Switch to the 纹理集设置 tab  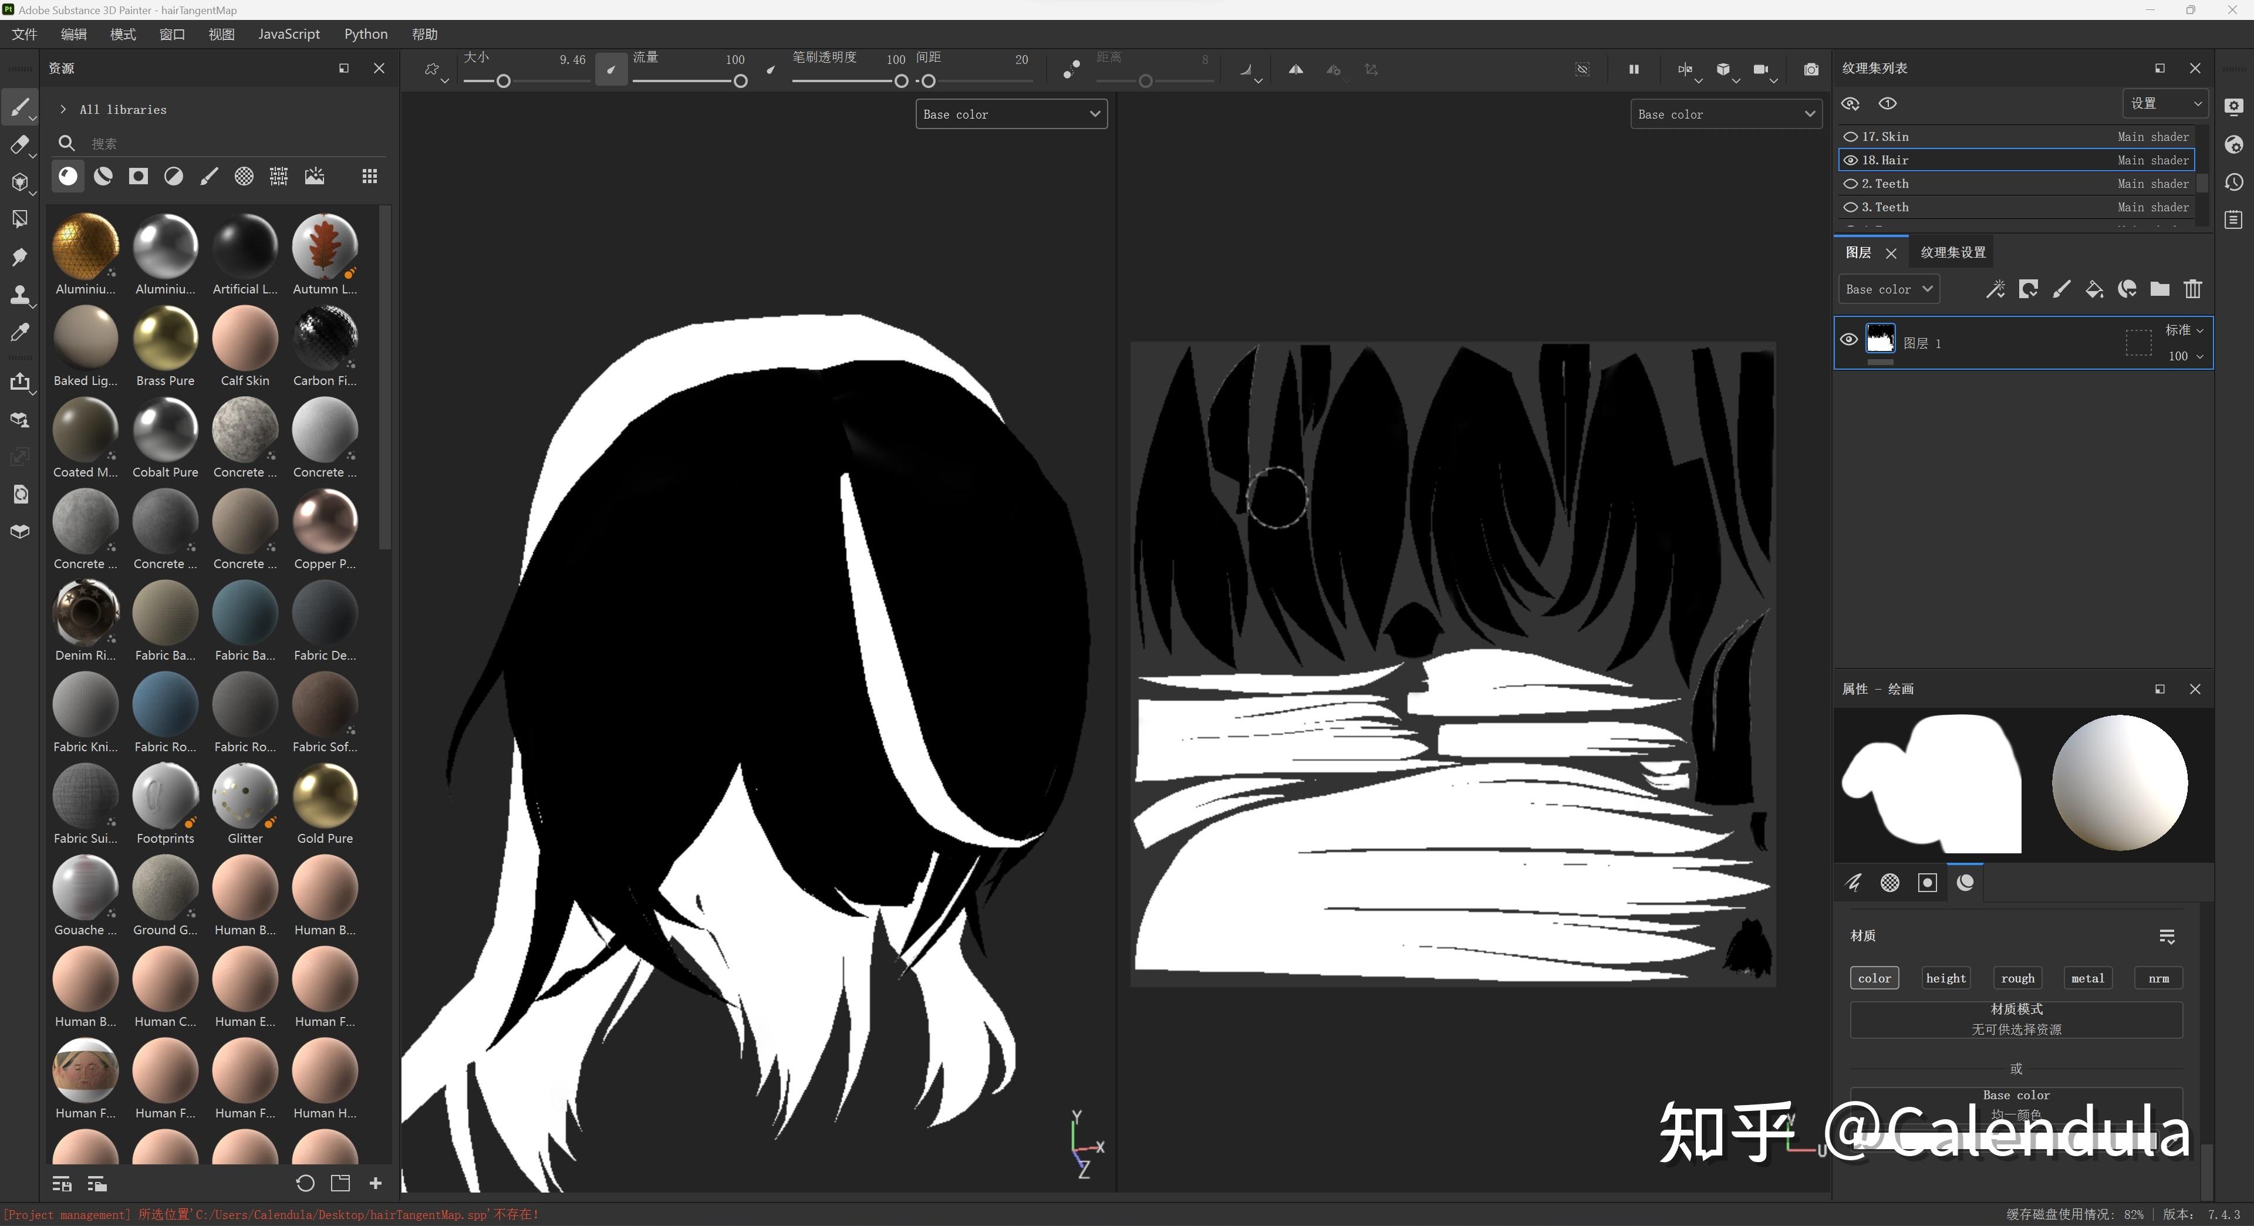1952,253
